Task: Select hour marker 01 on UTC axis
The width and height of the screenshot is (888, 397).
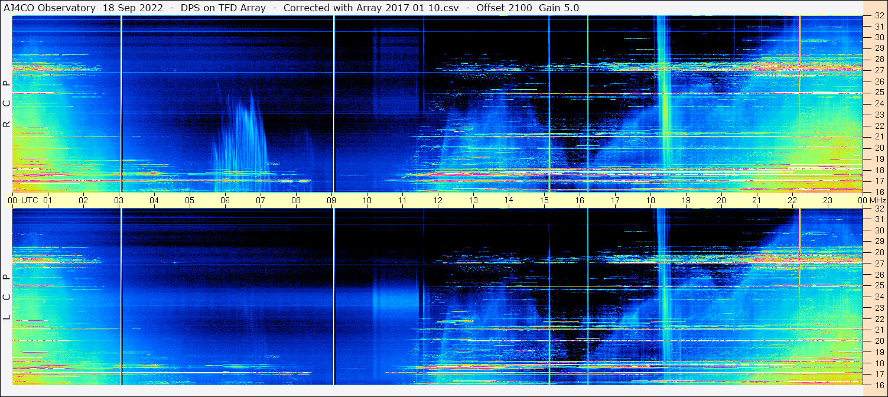Action: pos(48,200)
